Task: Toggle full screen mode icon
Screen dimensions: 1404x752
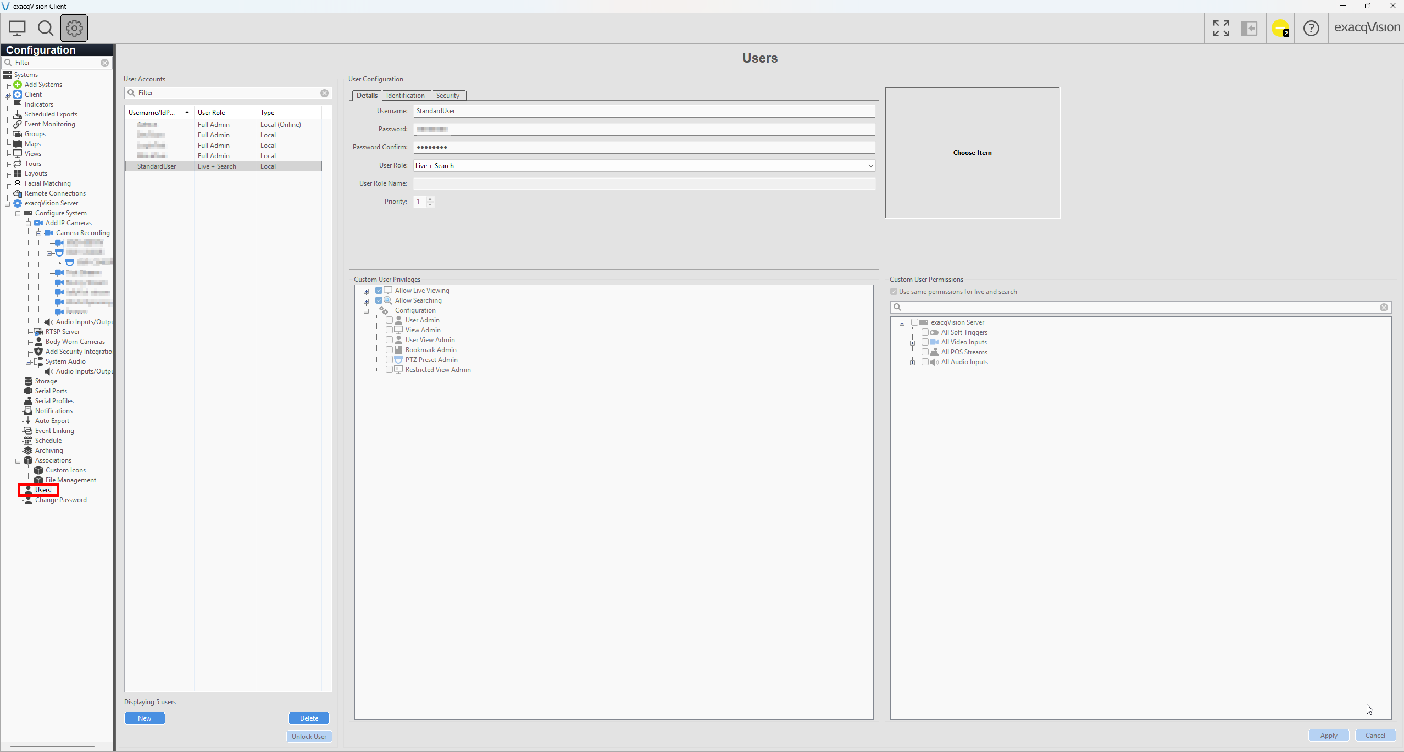Action: (1221, 28)
